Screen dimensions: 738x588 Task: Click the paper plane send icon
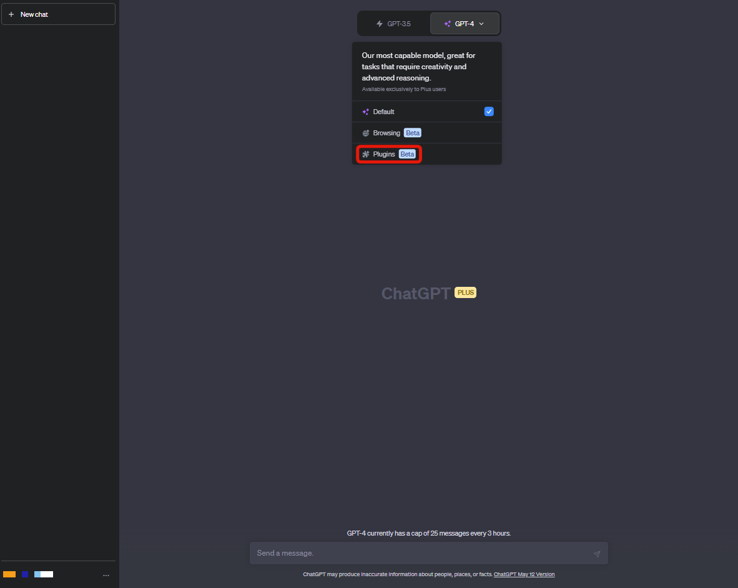pyautogui.click(x=597, y=554)
